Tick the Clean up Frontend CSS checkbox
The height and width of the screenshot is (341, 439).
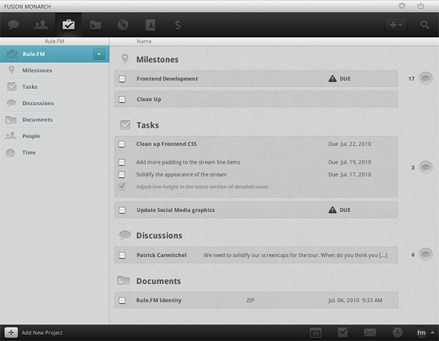[x=122, y=144]
